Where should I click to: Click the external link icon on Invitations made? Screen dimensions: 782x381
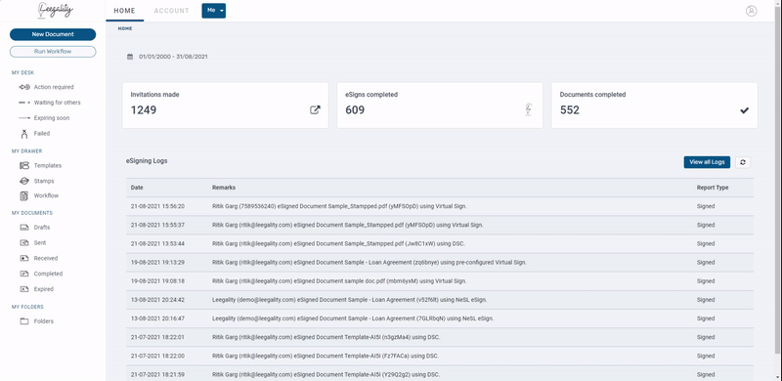coord(315,110)
